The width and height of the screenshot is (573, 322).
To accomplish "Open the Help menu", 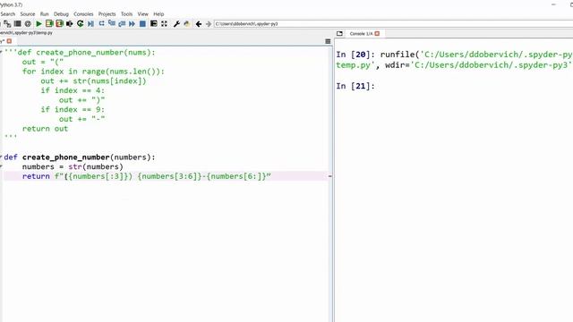I will click(158, 14).
